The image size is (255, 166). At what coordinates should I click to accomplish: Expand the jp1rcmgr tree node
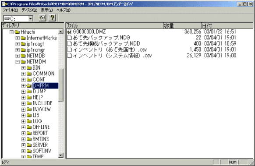18,50
